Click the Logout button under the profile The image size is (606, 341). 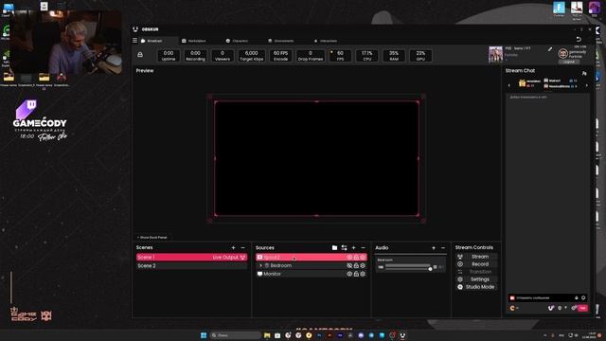coord(569,62)
